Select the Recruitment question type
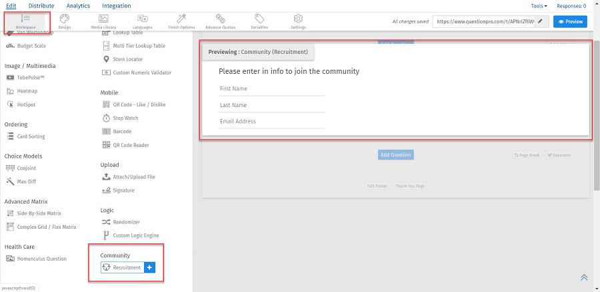 123,267
